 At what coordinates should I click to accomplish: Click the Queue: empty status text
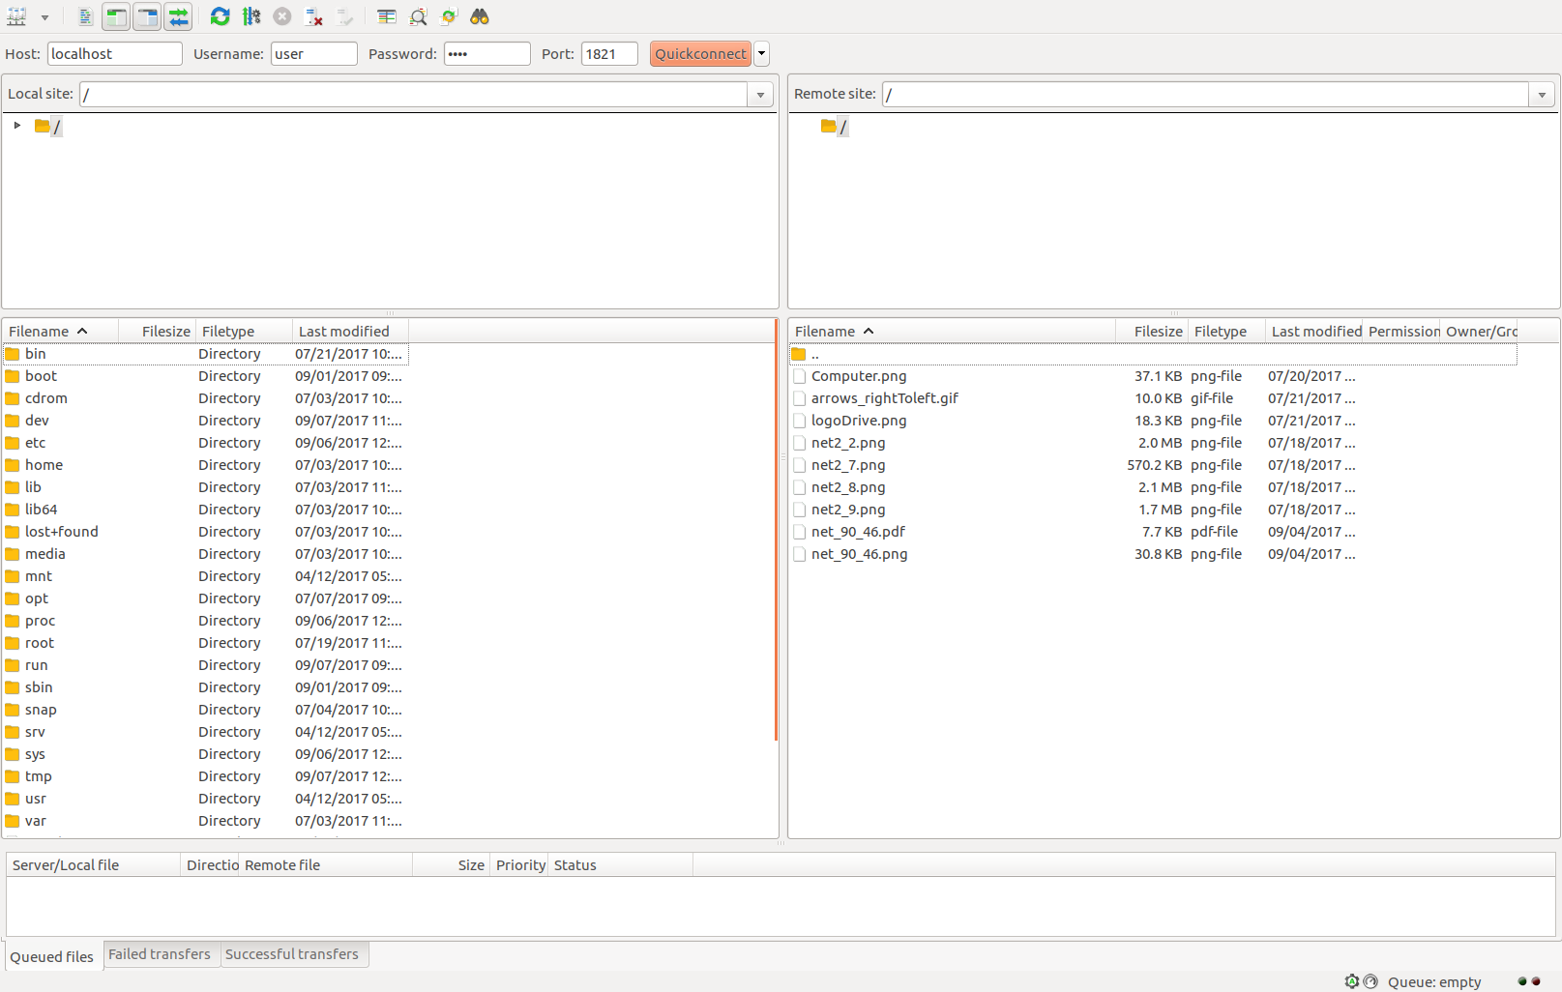pyautogui.click(x=1434, y=981)
